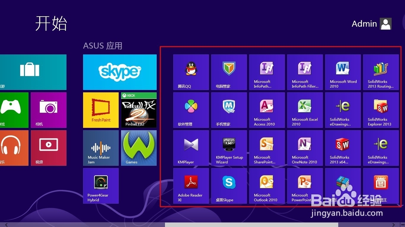Open KMPlayer Setup Wizard tile
This screenshot has width=405, height=227.
coord(229,148)
